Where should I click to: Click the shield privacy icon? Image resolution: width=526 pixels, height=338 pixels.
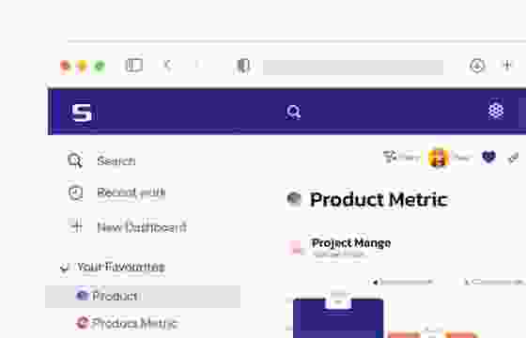[x=243, y=66]
